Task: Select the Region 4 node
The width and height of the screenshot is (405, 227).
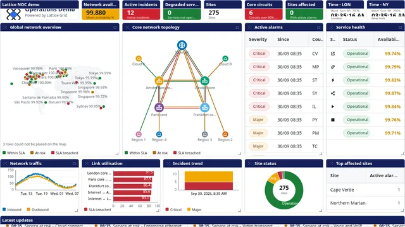Action: (x=159, y=134)
